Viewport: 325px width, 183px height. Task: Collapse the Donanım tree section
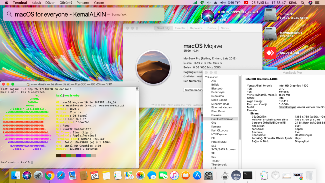206,77
